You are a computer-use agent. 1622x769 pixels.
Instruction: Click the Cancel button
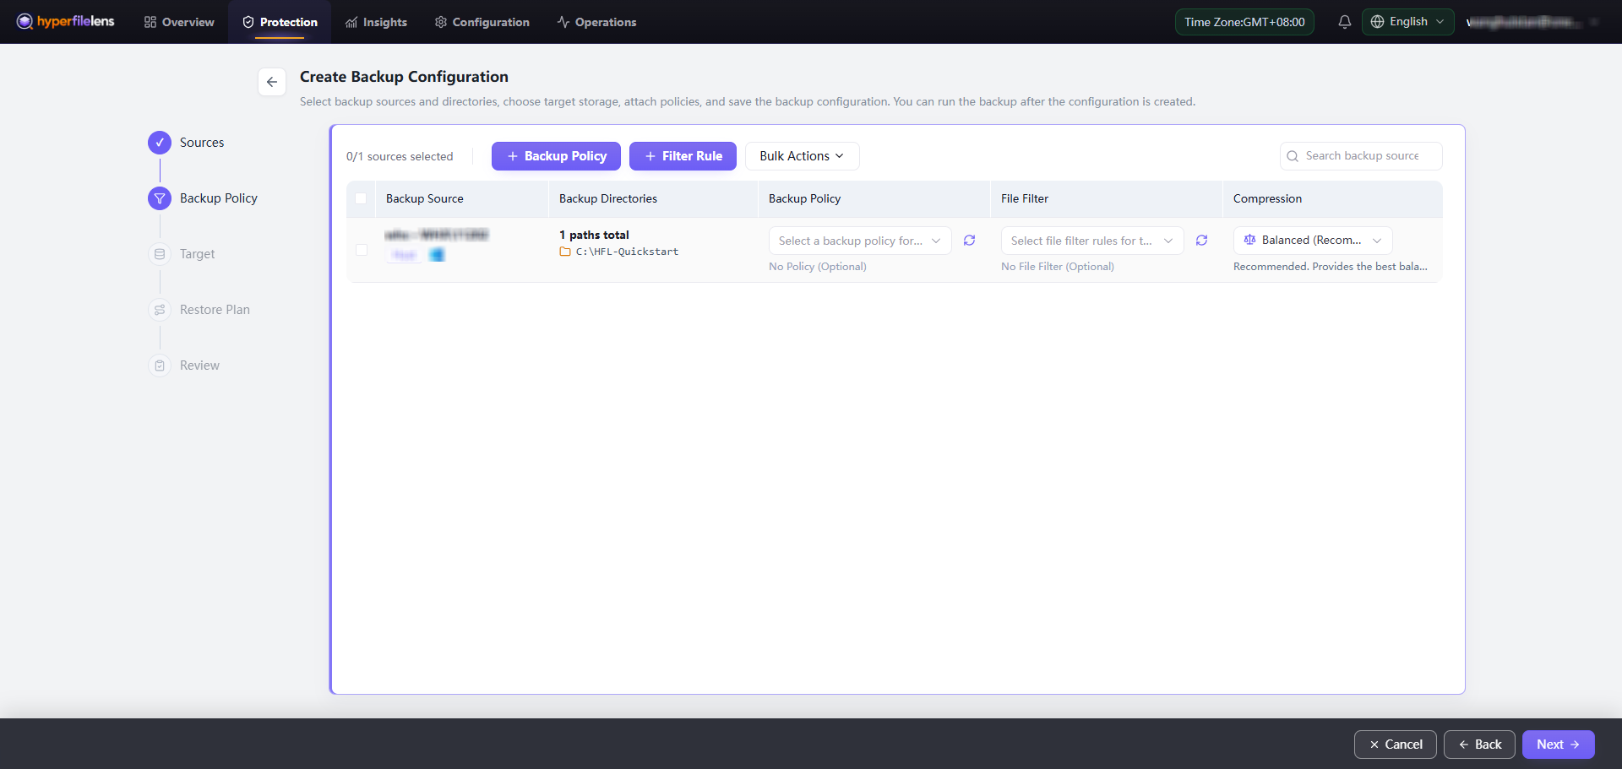(1395, 745)
